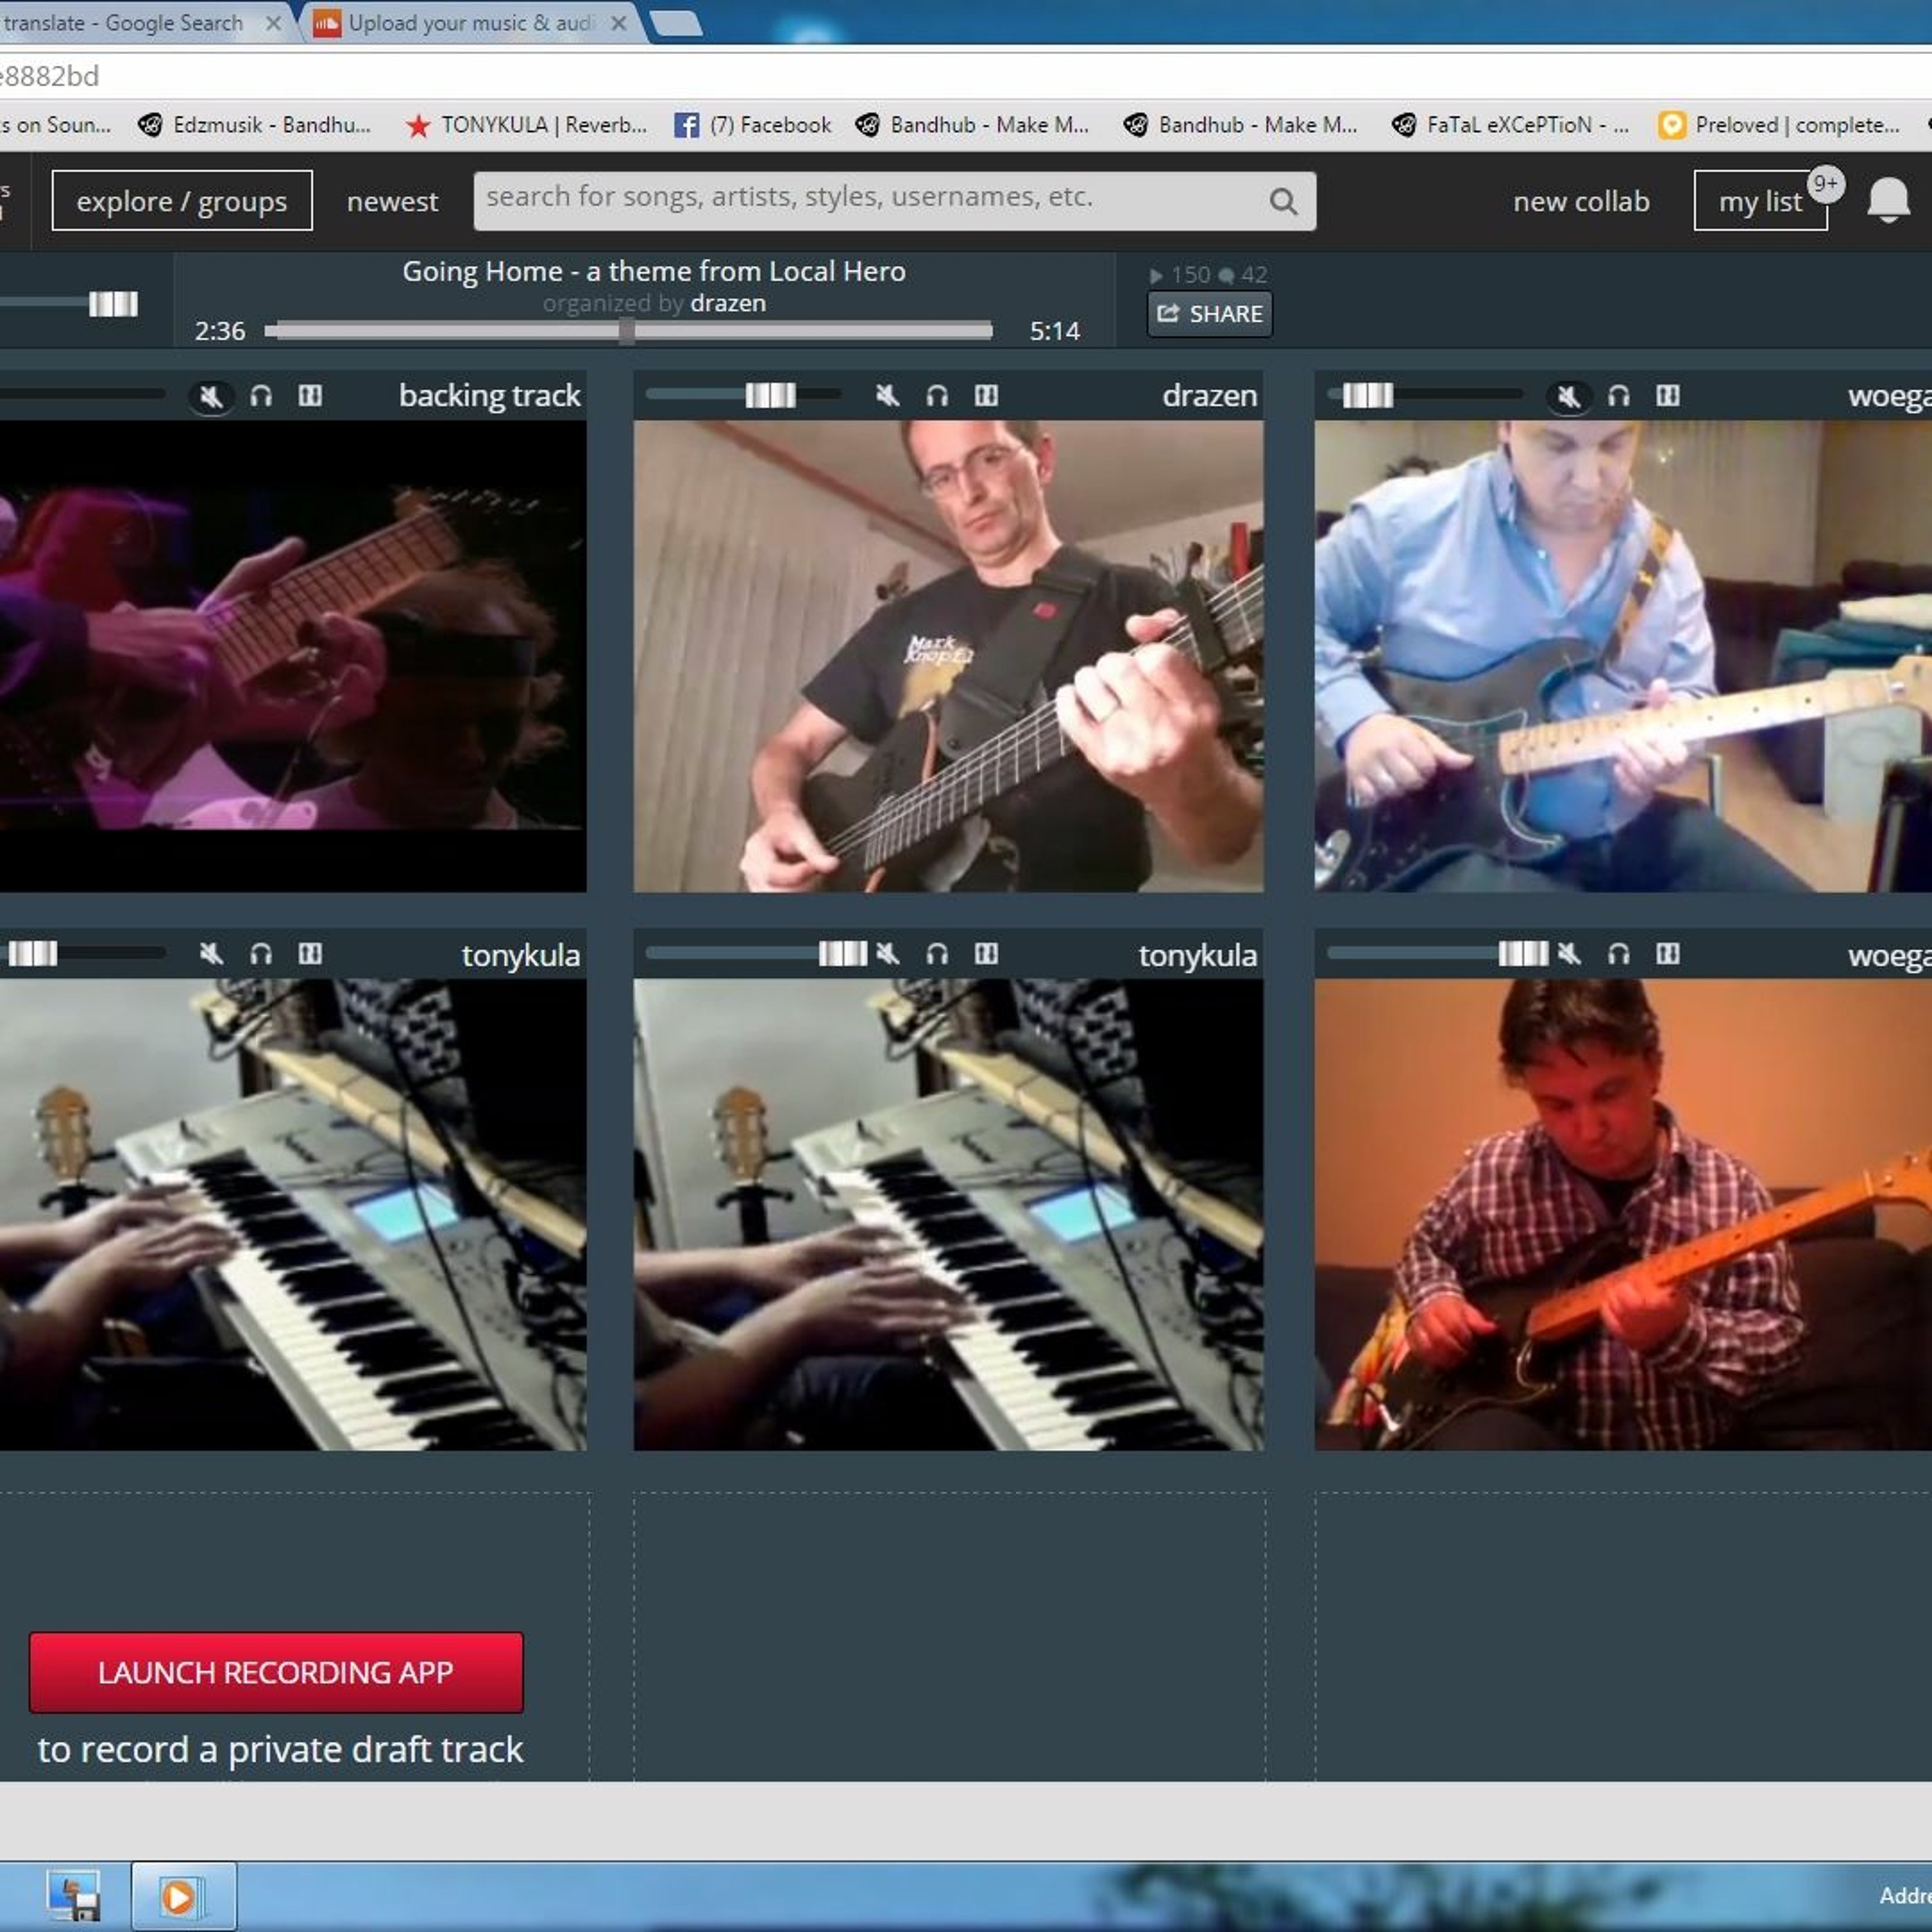1932x1932 pixels.
Task: Open the TONYKULA | Reverb... bookmark
Action: 526,125
